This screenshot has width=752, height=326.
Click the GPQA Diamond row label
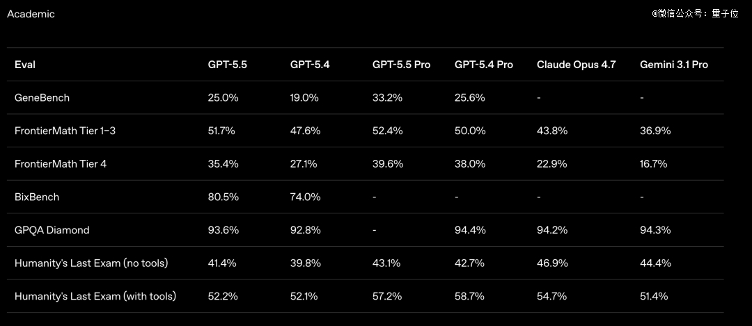tap(52, 230)
